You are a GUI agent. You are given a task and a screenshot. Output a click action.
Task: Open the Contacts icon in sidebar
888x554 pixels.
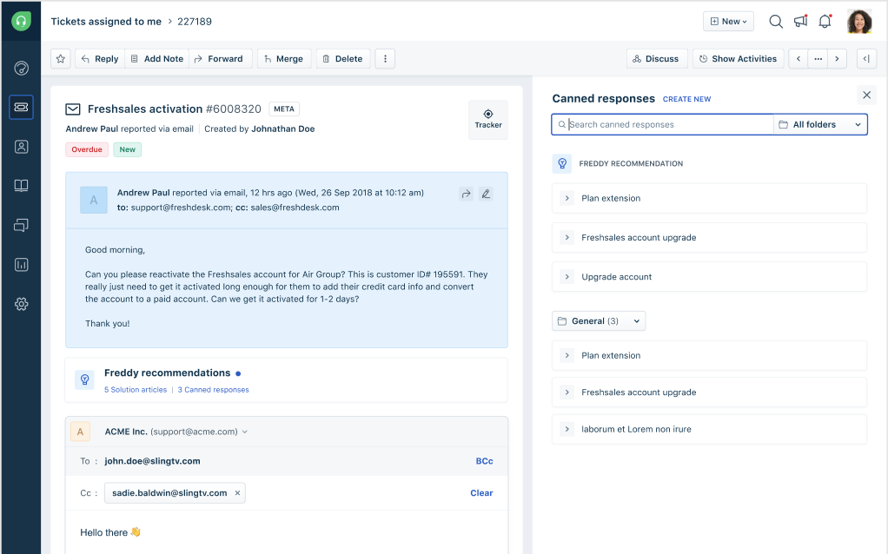coord(21,147)
